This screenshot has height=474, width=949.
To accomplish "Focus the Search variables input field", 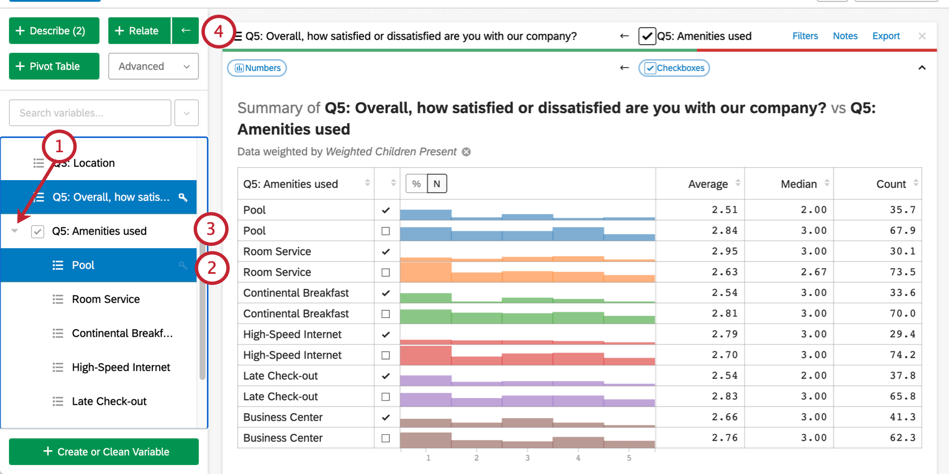I will pos(90,113).
